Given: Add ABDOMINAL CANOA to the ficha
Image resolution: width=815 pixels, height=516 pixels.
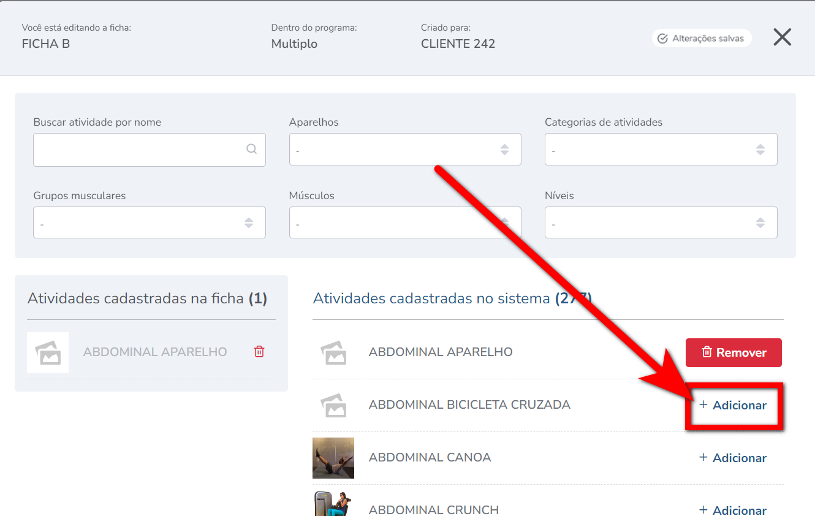Looking at the screenshot, I should tap(733, 458).
